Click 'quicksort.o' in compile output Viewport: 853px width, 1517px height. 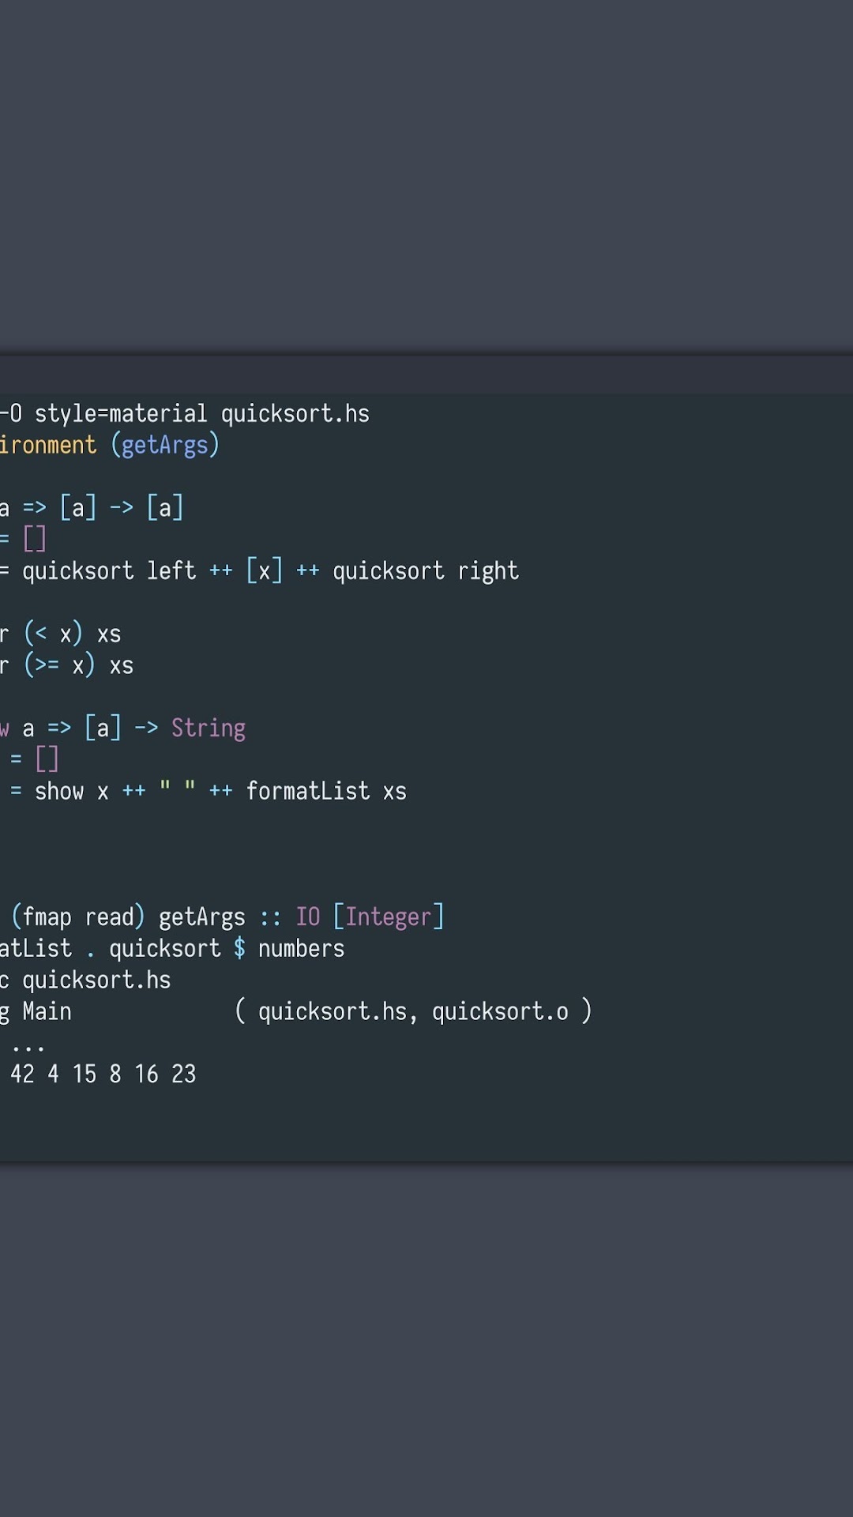(x=500, y=1011)
